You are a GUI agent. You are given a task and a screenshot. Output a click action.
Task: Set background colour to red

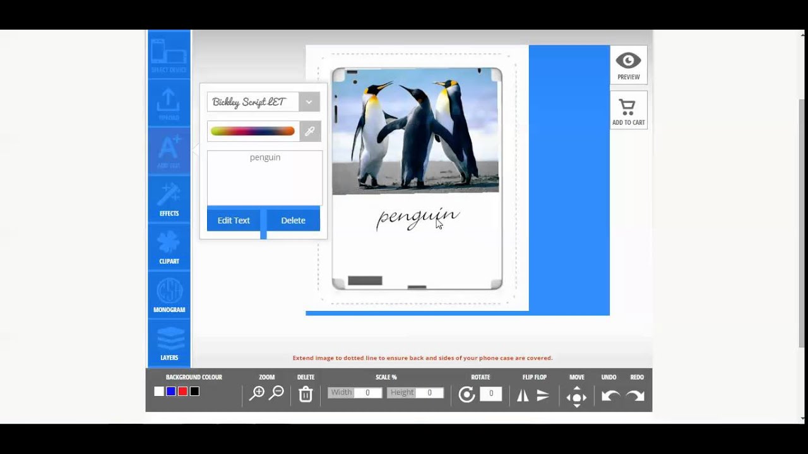click(182, 392)
